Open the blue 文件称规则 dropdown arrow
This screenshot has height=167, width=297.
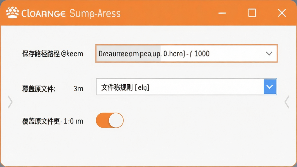tap(270, 87)
